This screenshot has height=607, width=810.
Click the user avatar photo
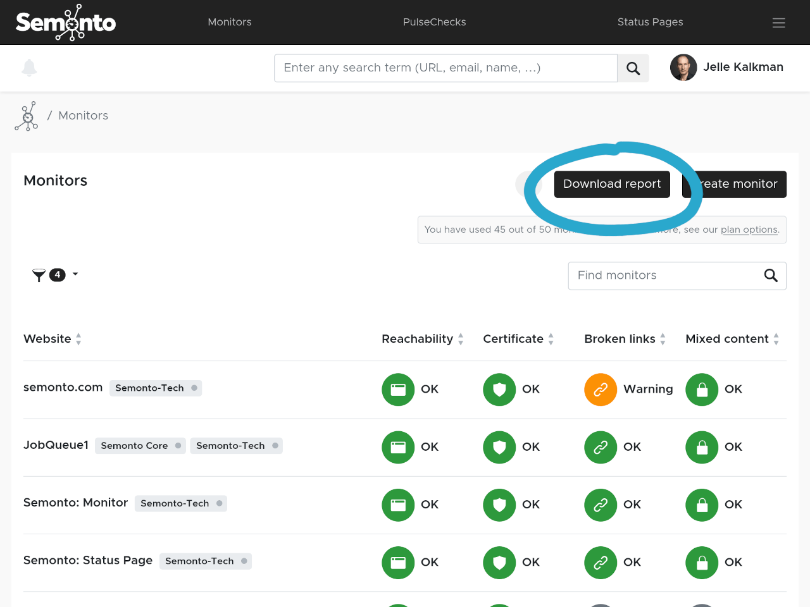[683, 68]
